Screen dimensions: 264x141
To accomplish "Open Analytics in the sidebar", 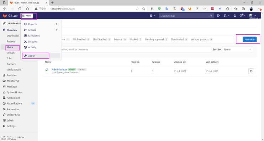I will (x=11, y=75).
